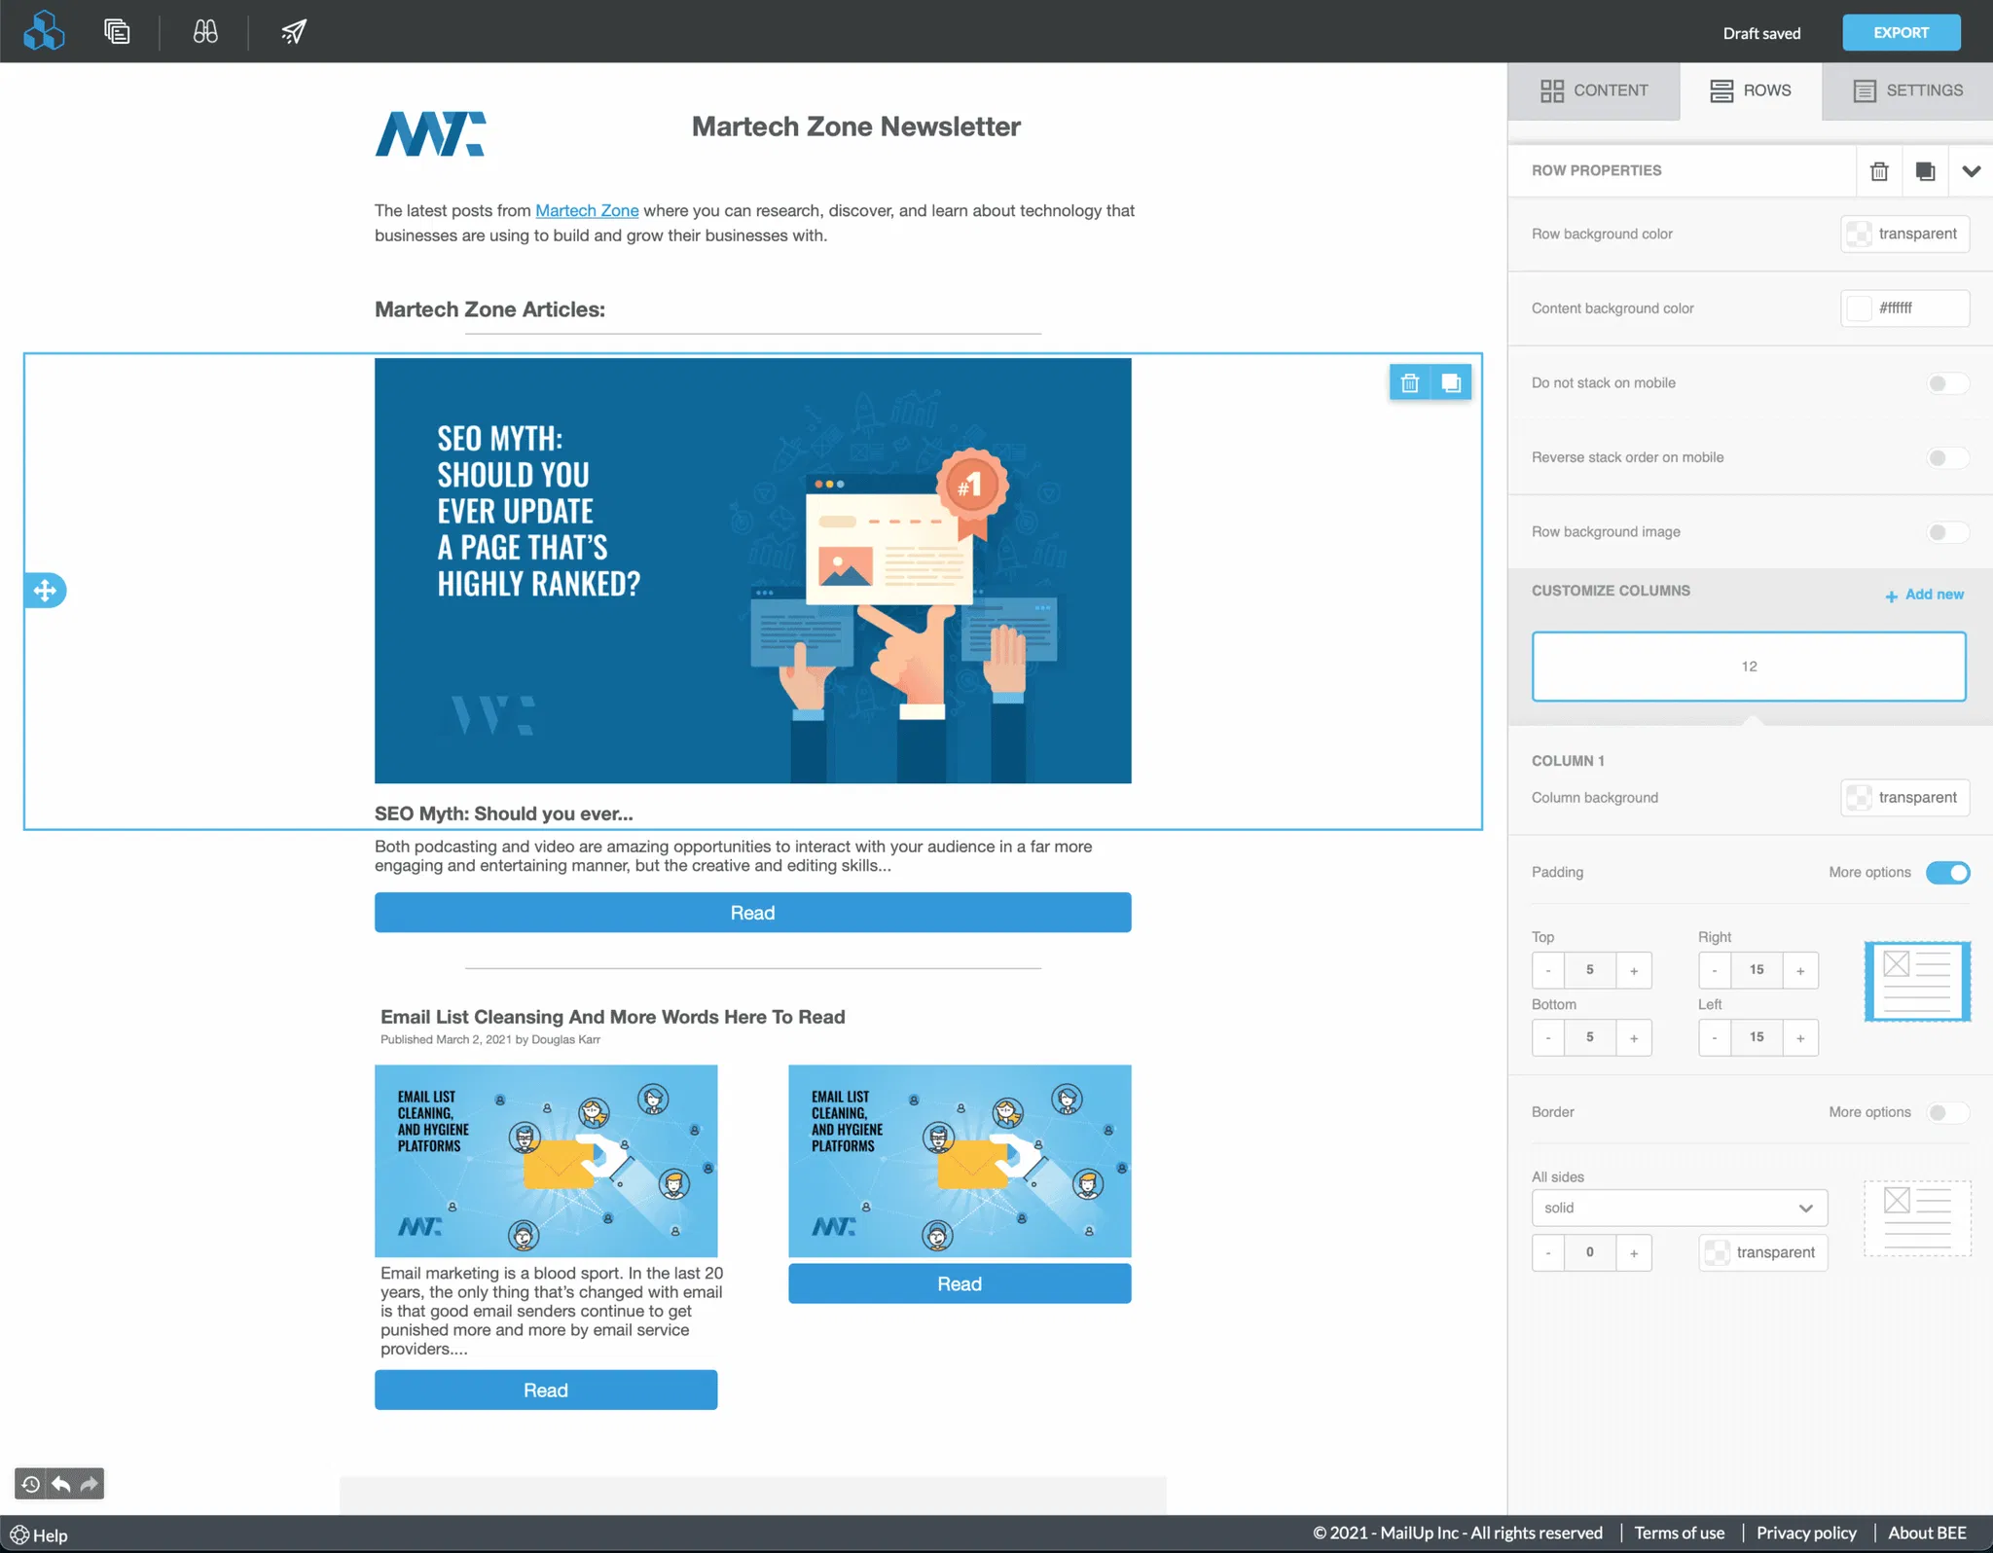Select Published March 2, 2021 byline text
Screen dimensions: 1993x1553
point(490,1040)
